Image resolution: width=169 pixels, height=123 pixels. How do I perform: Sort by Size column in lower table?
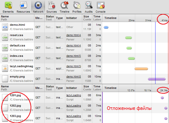click(87, 88)
